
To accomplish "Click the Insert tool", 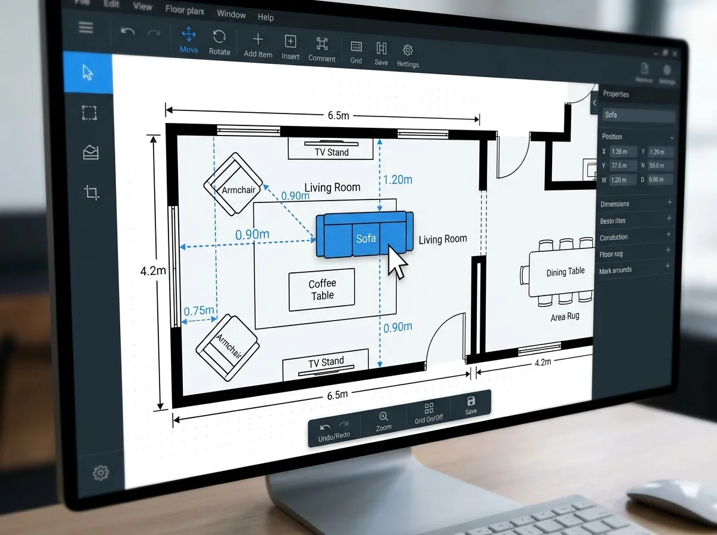I will [290, 48].
